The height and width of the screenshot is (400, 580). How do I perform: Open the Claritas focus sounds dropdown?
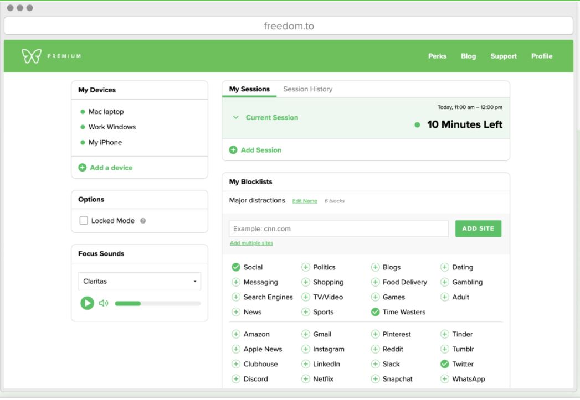pos(140,282)
